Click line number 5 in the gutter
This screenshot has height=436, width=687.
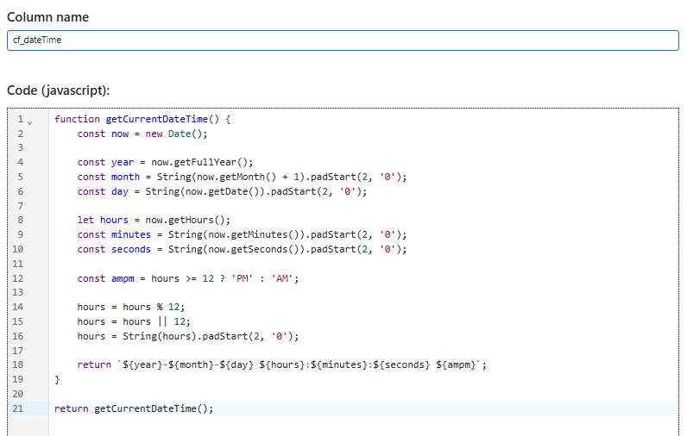pyautogui.click(x=20, y=178)
